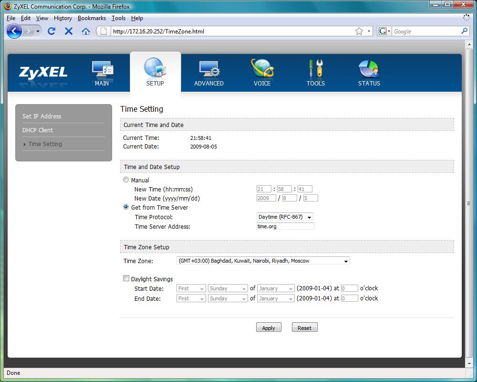Click the page identity icon in address bar
Viewport: 477px width, 382px height.
[104, 31]
